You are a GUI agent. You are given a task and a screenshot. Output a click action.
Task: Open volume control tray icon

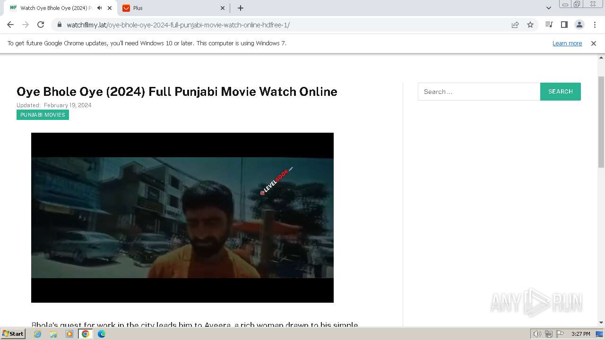point(537,334)
